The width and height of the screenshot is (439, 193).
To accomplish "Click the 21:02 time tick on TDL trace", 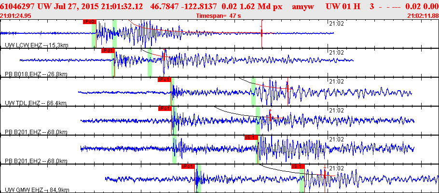I will pos(336,82).
